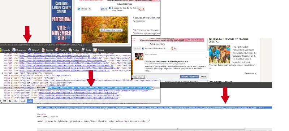Click the Tweet button
The width and height of the screenshot is (289, 131).
82,9
